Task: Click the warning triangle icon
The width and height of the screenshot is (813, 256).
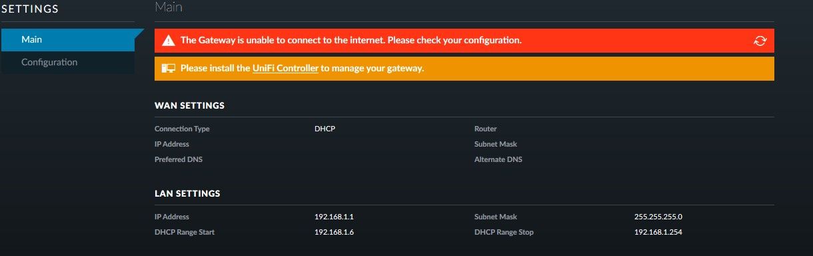Action: coord(169,40)
